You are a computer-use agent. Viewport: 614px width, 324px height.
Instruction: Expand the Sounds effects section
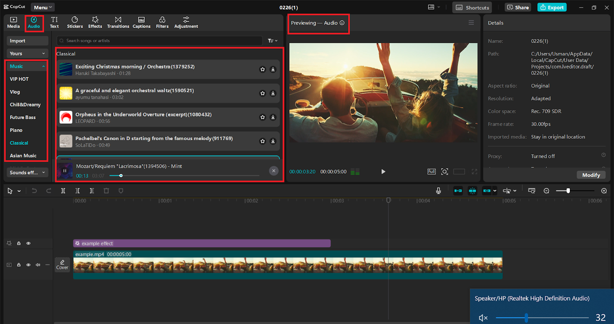tap(27, 172)
